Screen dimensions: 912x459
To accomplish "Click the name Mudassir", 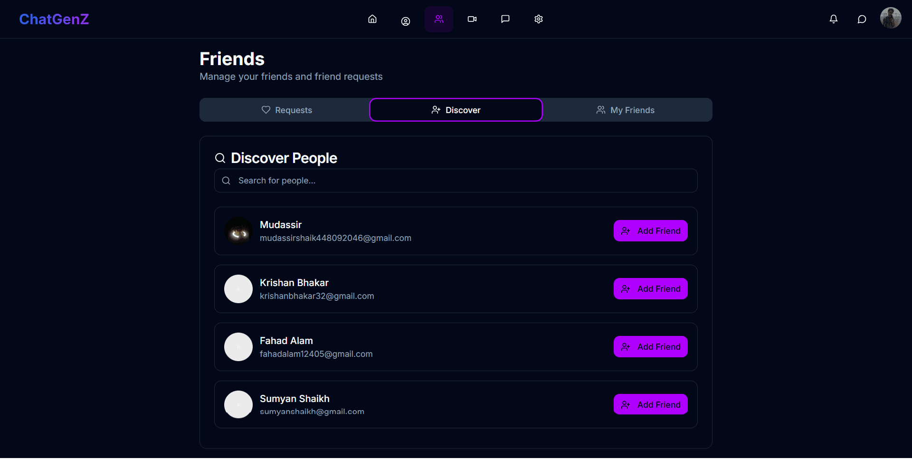I will point(281,225).
